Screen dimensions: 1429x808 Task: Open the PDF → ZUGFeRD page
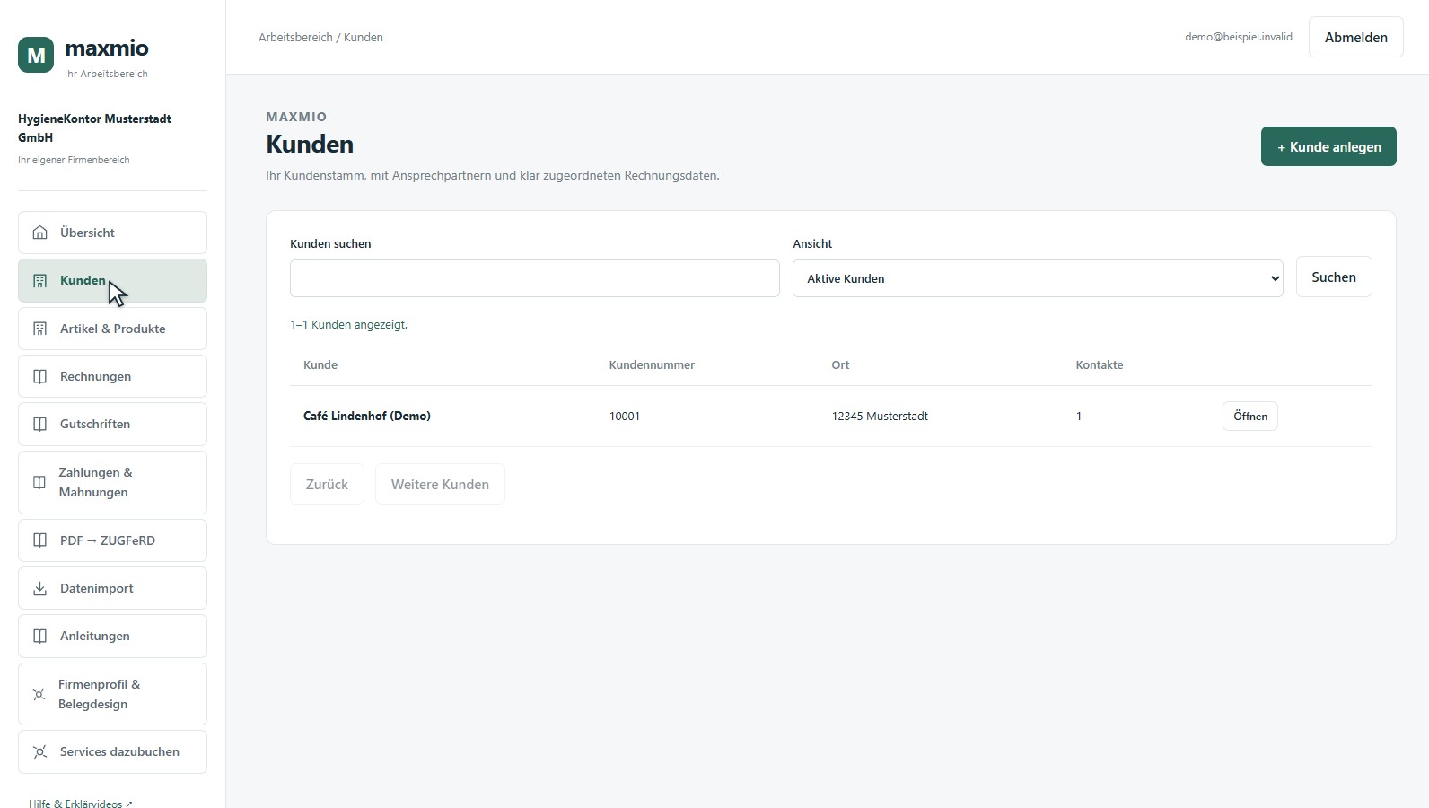pos(112,540)
